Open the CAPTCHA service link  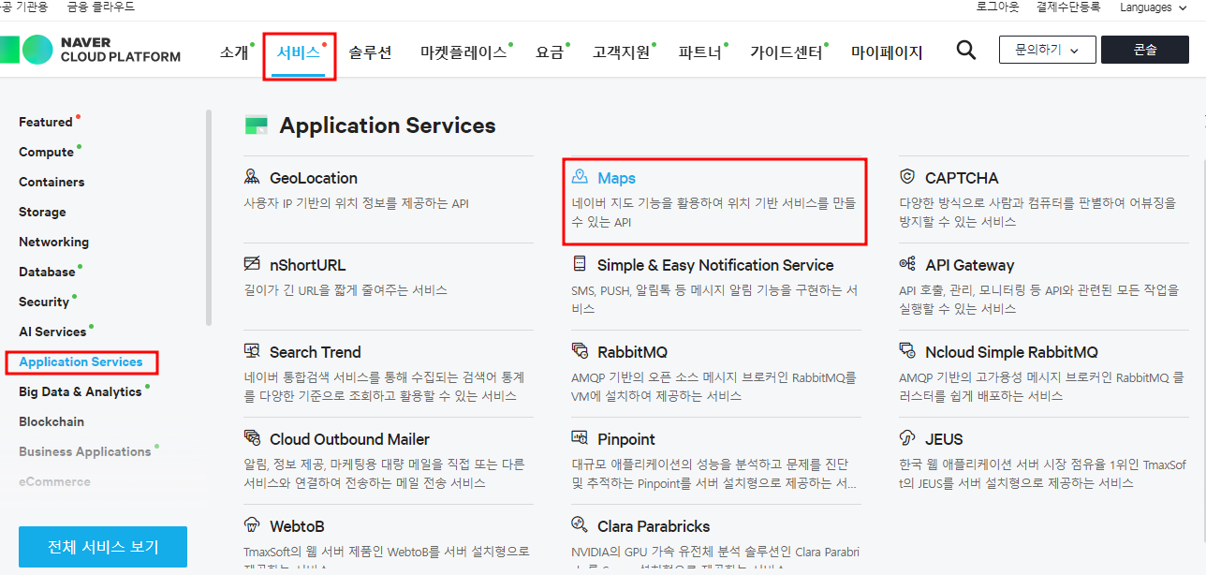click(x=962, y=178)
